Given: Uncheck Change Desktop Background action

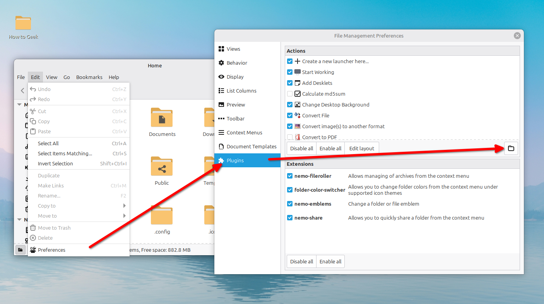Looking at the screenshot, I should [x=290, y=105].
